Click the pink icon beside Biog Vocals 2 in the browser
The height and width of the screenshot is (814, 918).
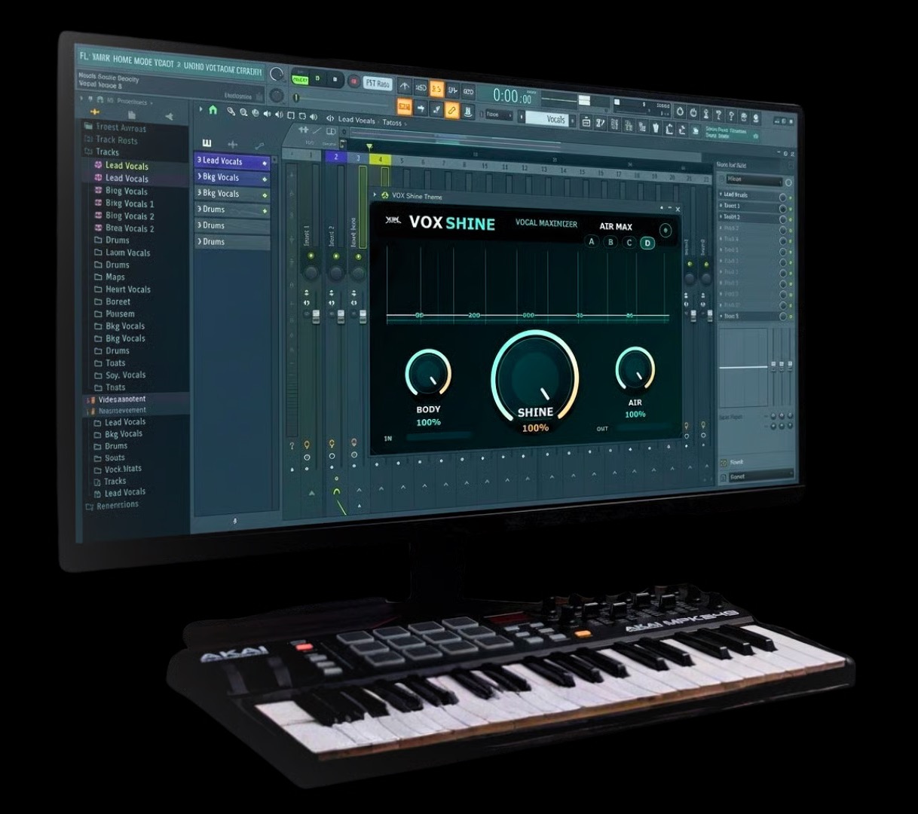[x=98, y=216]
